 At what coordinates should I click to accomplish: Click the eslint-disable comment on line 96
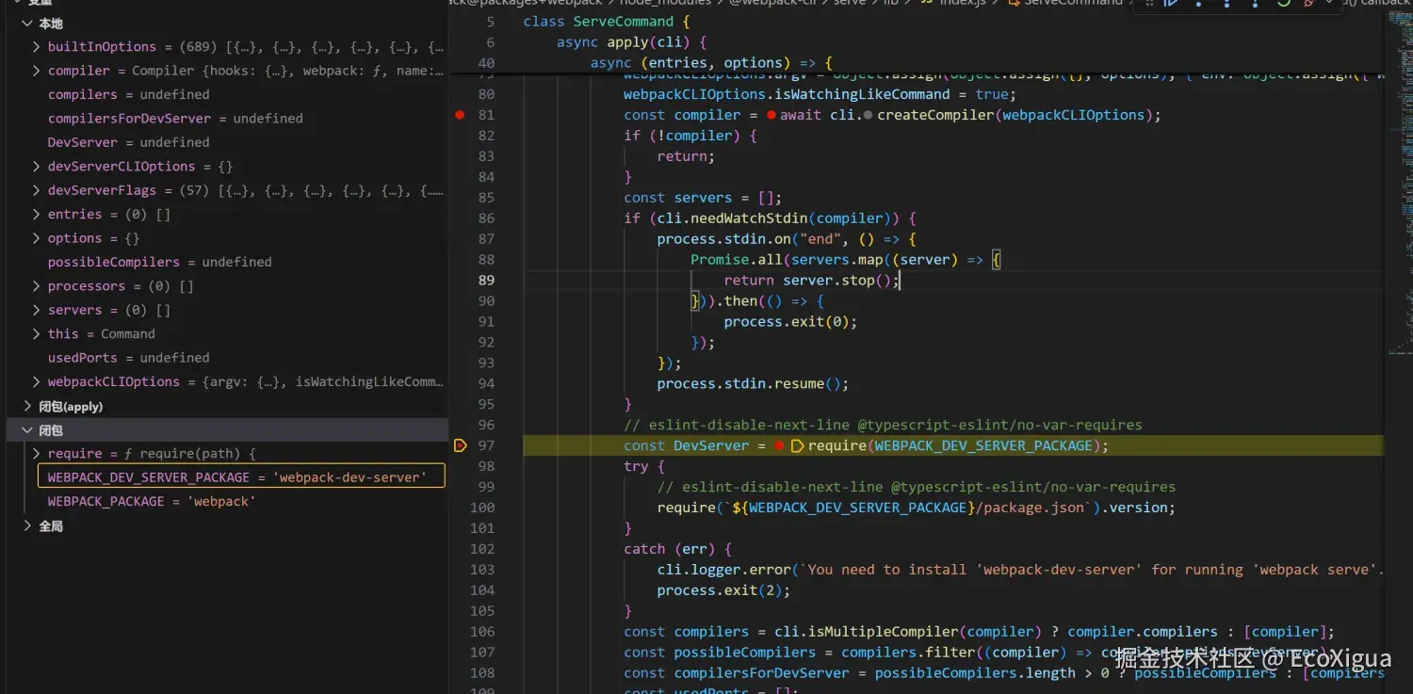click(x=883, y=425)
